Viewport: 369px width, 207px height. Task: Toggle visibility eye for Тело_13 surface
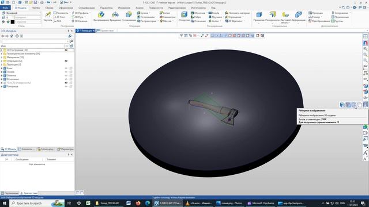pos(66,83)
